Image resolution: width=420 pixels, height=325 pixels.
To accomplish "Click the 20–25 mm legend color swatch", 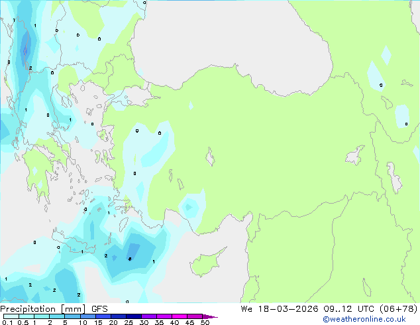I will coord(119,316).
